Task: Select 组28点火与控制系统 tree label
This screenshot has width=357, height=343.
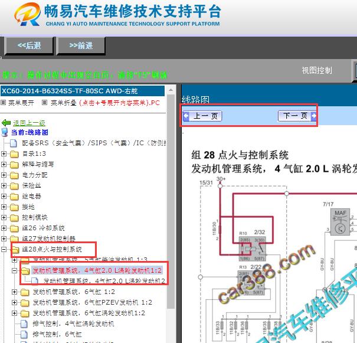Action: [52, 249]
